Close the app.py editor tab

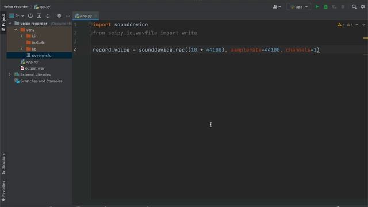pyautogui.click(x=96, y=16)
